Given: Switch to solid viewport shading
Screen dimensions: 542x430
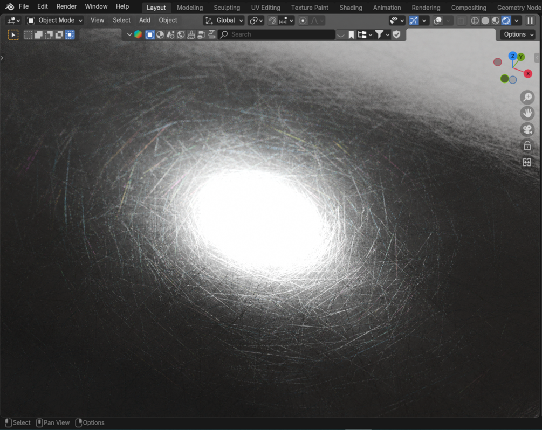Looking at the screenshot, I should tap(485, 20).
